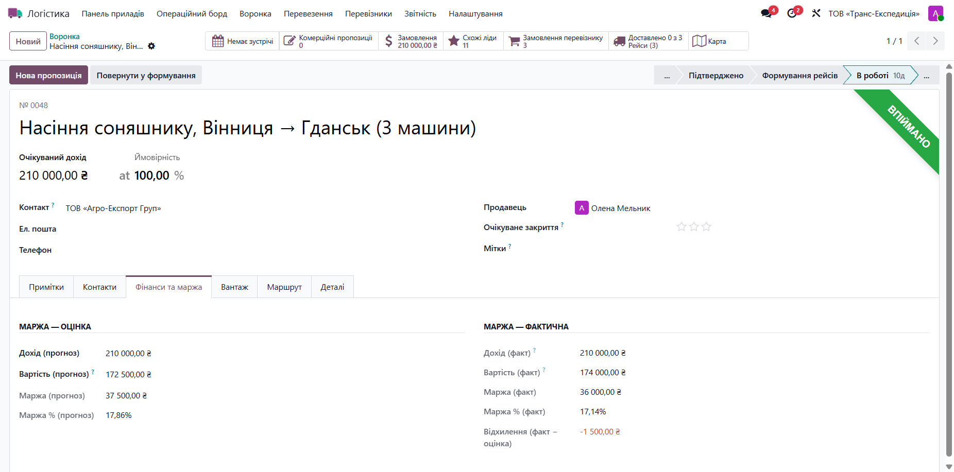
Task: Switch to the Вантаж tab
Action: click(234, 287)
